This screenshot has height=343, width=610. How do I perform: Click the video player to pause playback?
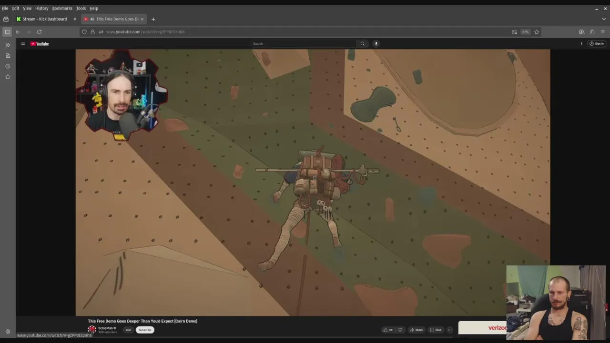pos(313,182)
